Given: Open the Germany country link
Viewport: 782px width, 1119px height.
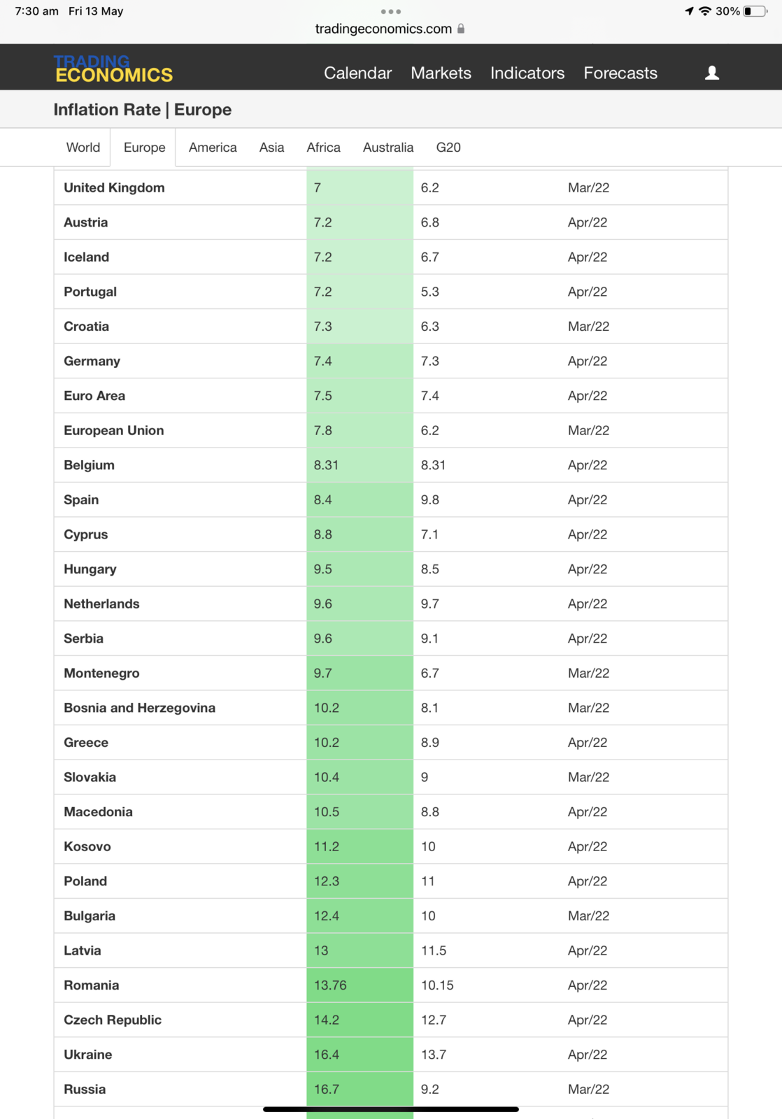Looking at the screenshot, I should (x=92, y=361).
